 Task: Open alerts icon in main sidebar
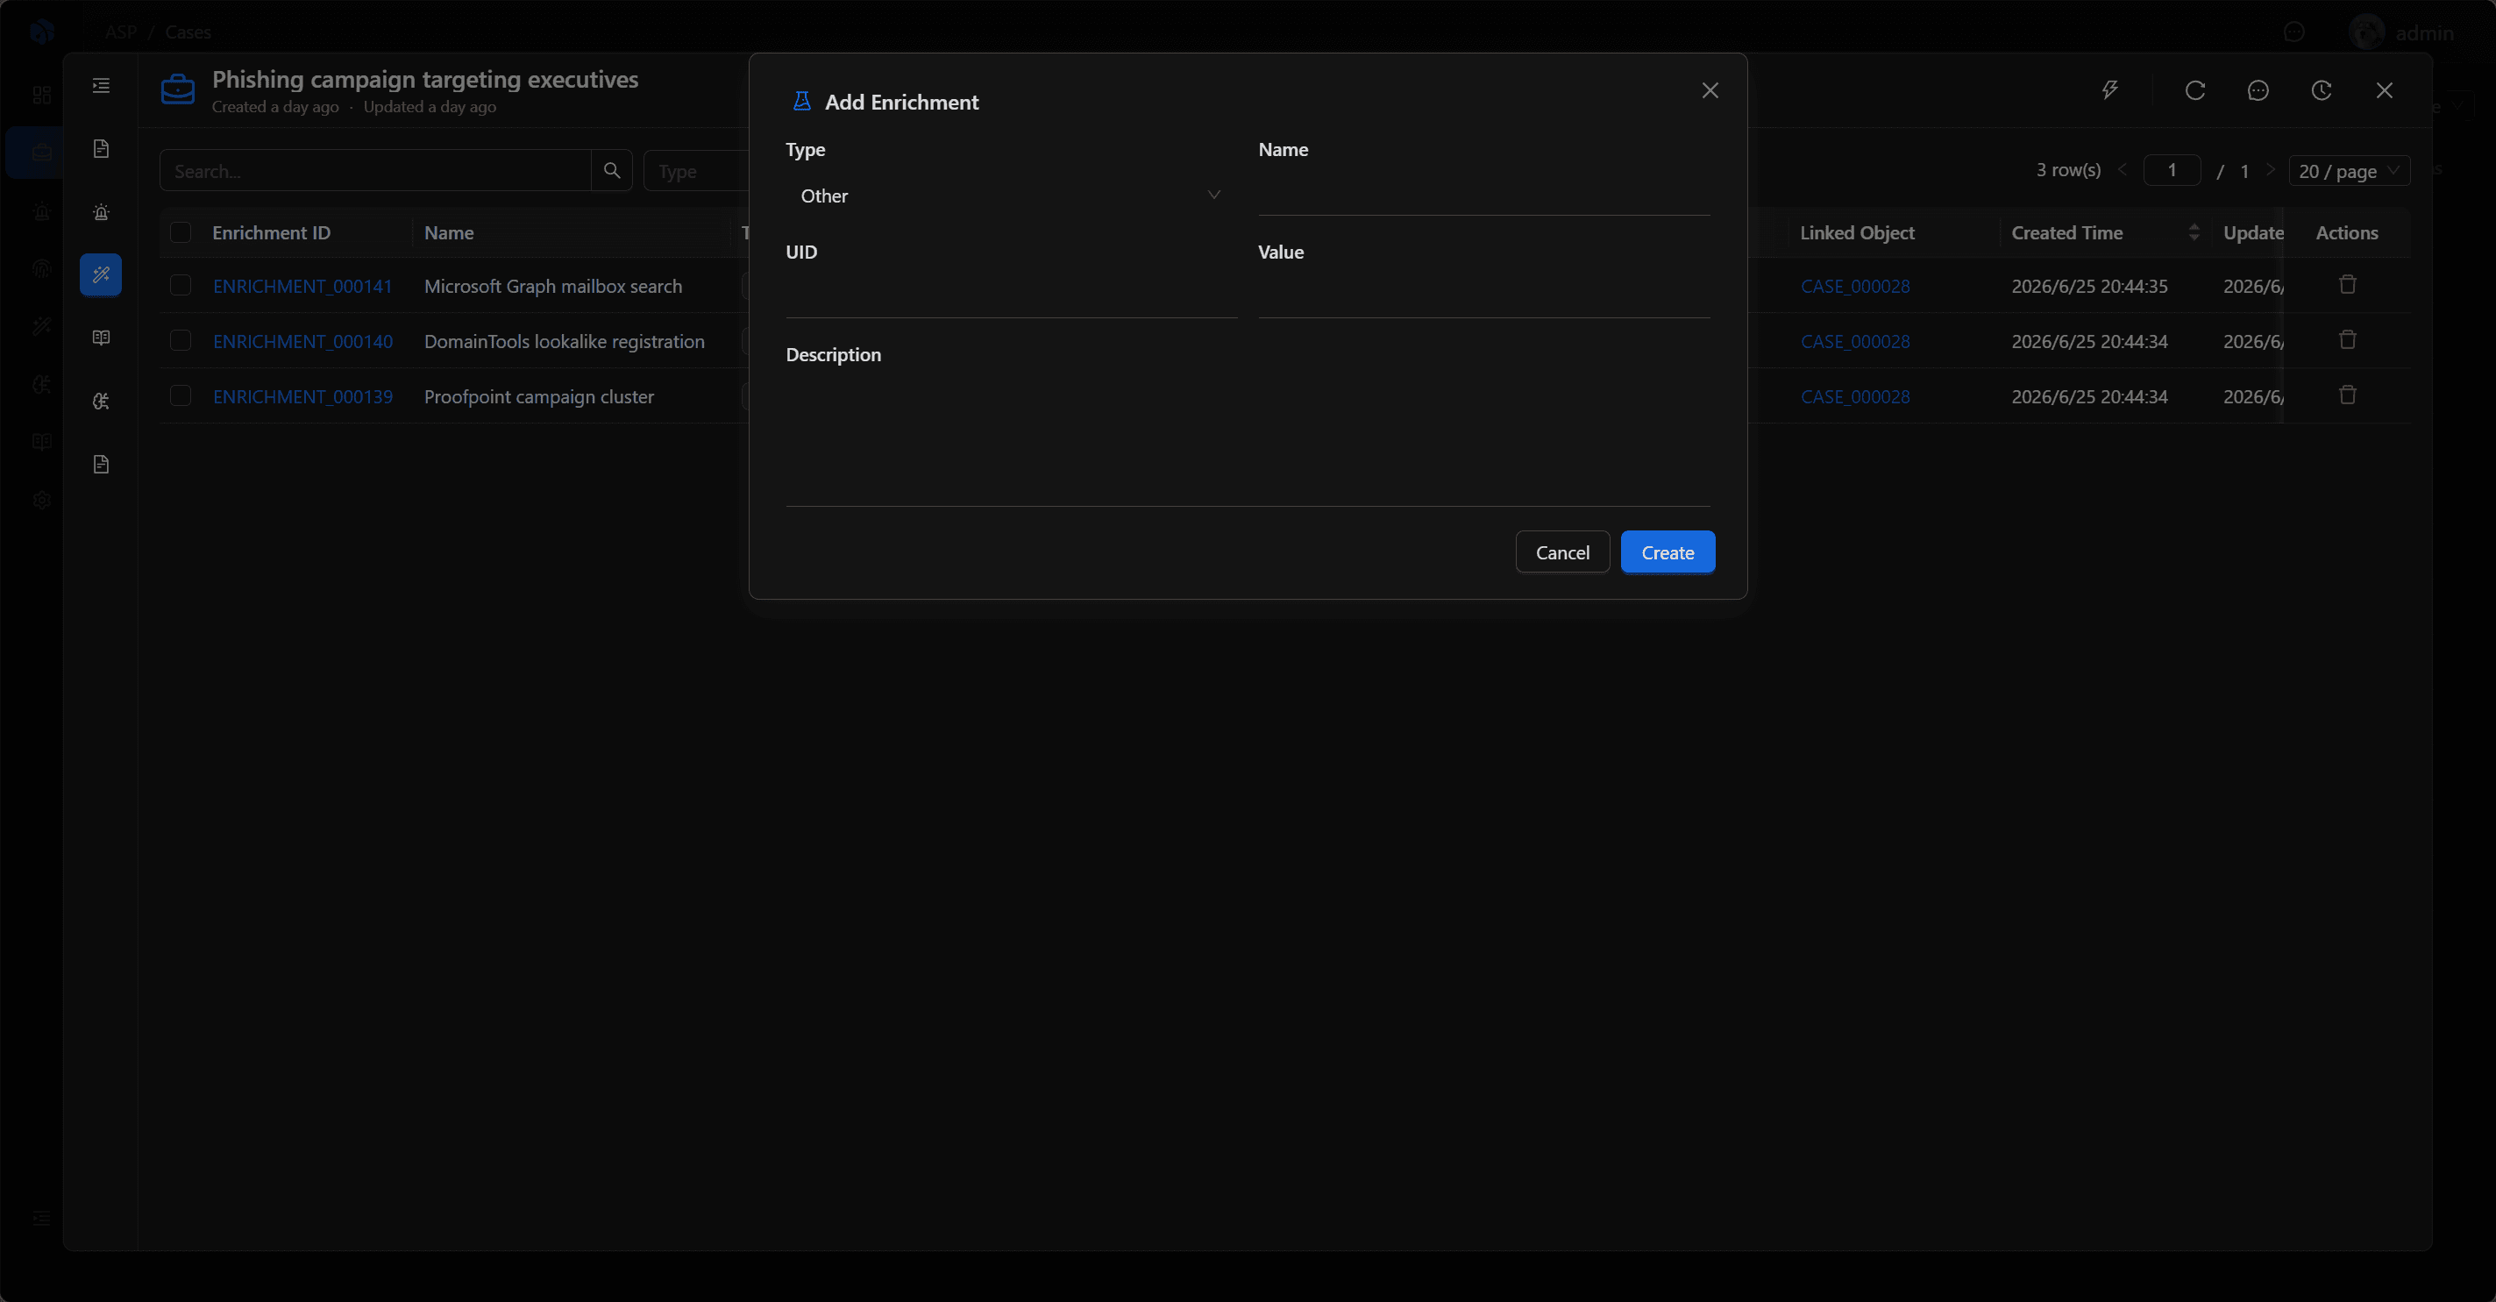(42, 210)
